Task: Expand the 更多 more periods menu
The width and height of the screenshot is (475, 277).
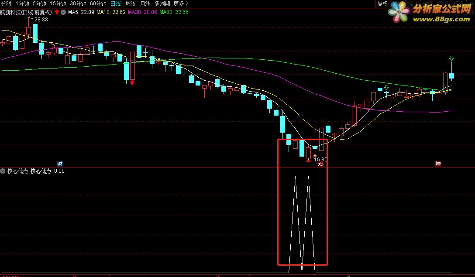Action: (181, 3)
